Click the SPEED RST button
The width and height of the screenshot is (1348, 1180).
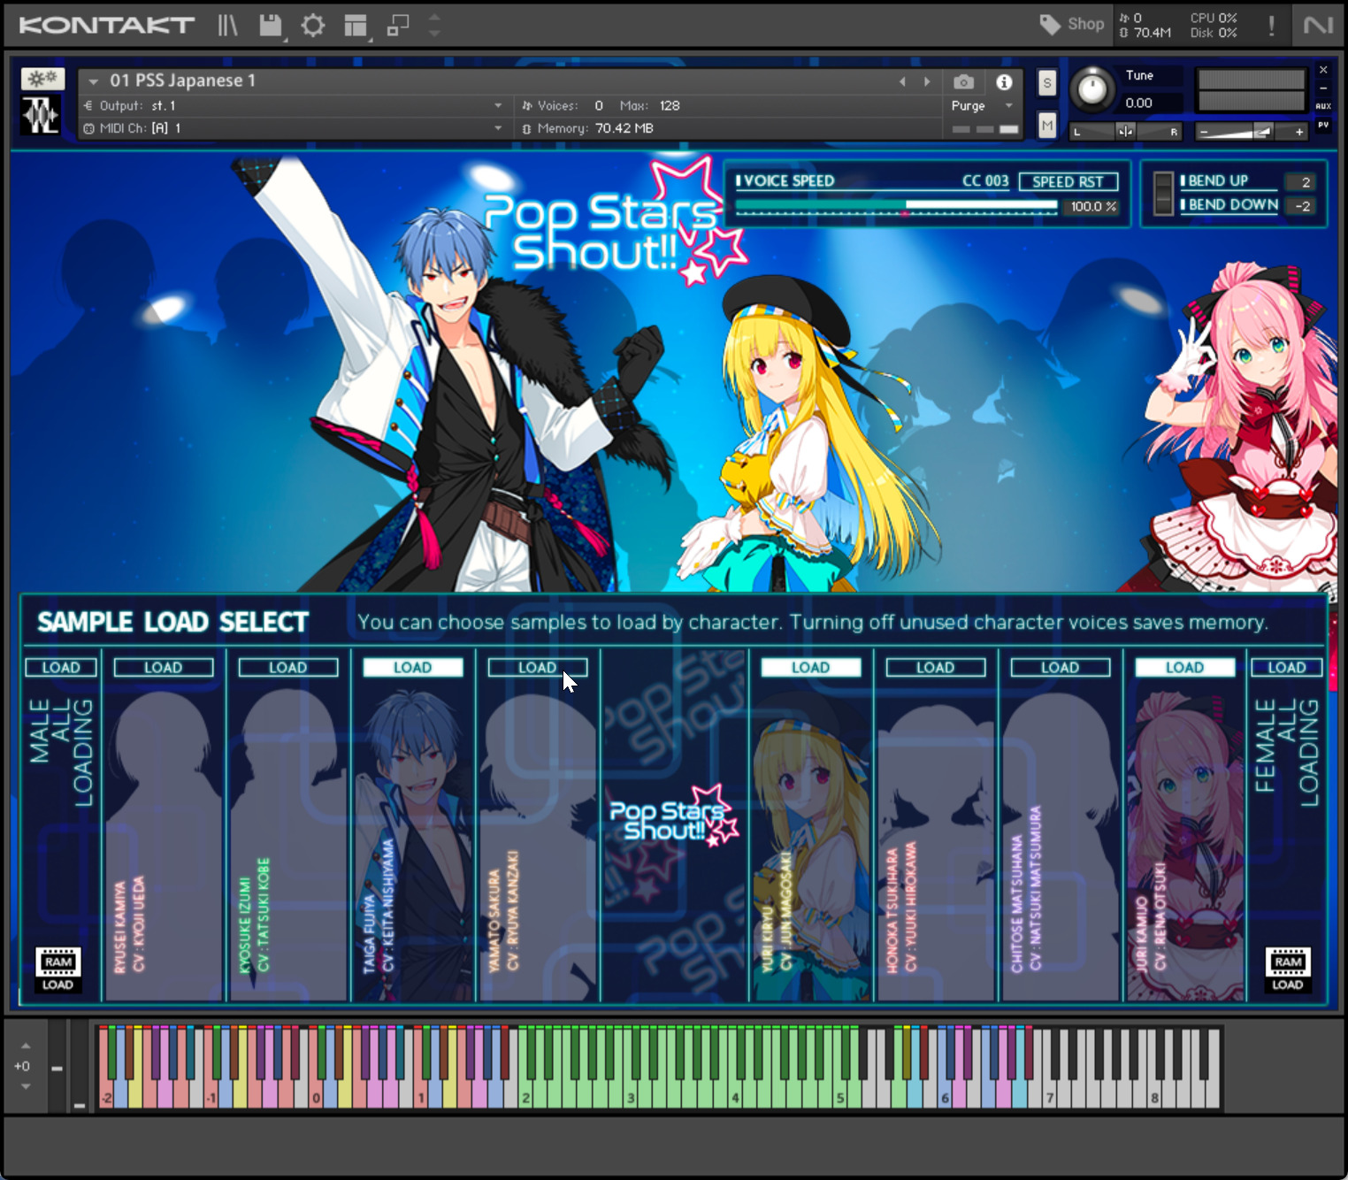(1068, 181)
